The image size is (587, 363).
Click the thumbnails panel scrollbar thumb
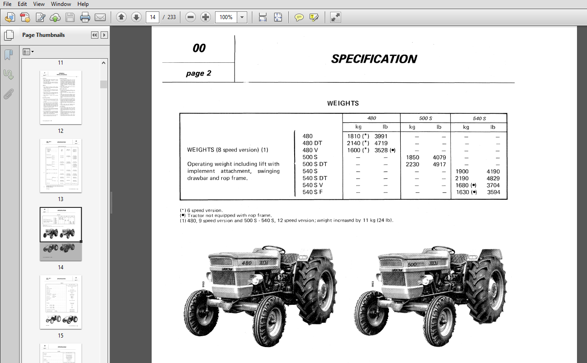click(x=104, y=84)
